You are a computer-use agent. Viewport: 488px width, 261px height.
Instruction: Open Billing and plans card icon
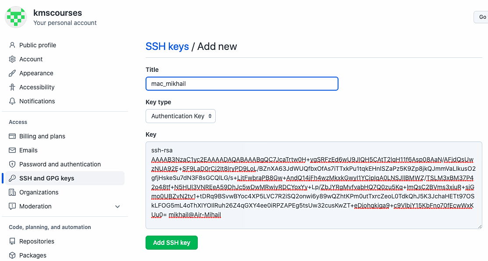pyautogui.click(x=12, y=136)
